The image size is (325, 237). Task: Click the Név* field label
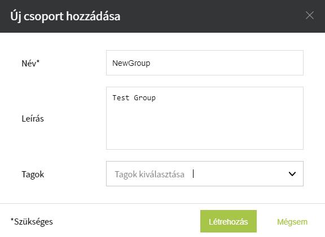click(30, 63)
